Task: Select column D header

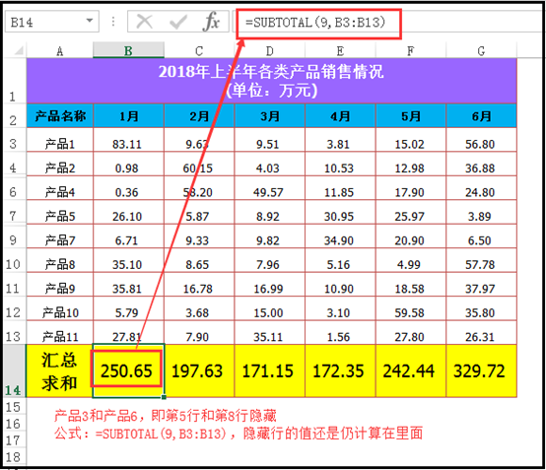Action: pos(270,51)
